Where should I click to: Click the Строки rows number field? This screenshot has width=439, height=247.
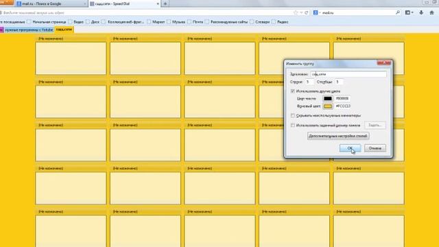(x=309, y=82)
